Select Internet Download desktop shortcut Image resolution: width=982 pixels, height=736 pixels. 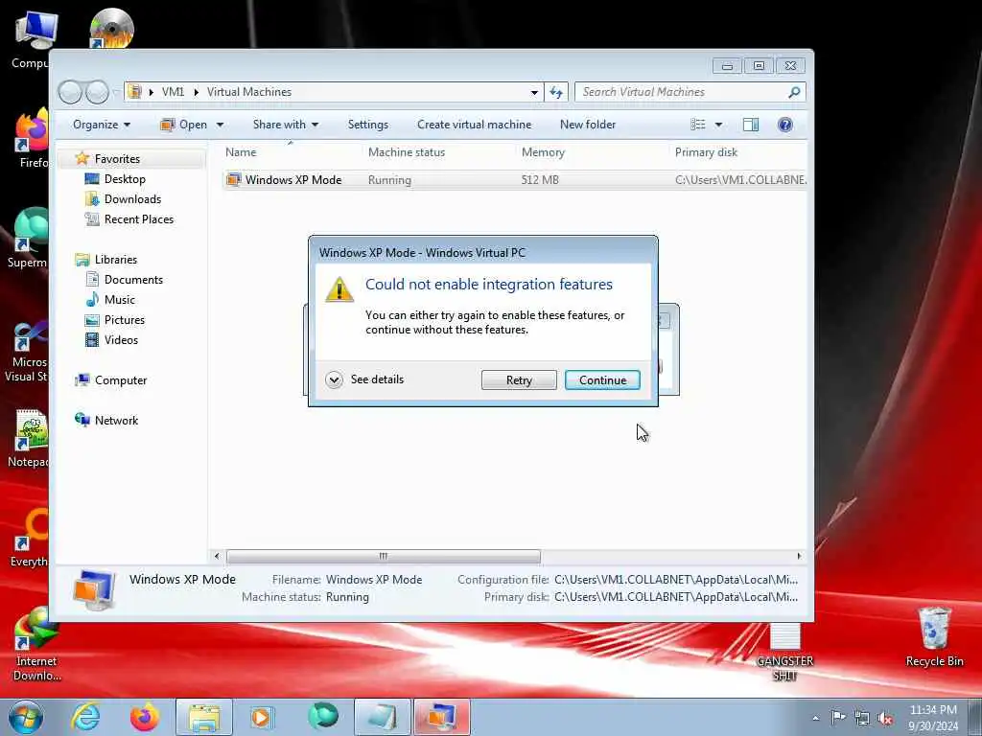tap(36, 644)
